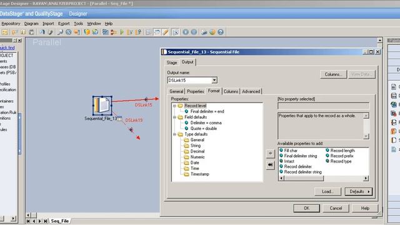Select 'Final delimiter = end' property

(207, 111)
